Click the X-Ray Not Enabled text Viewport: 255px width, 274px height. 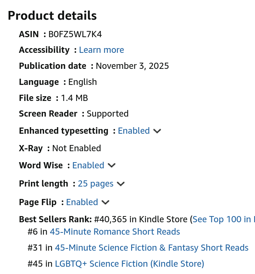point(76,148)
